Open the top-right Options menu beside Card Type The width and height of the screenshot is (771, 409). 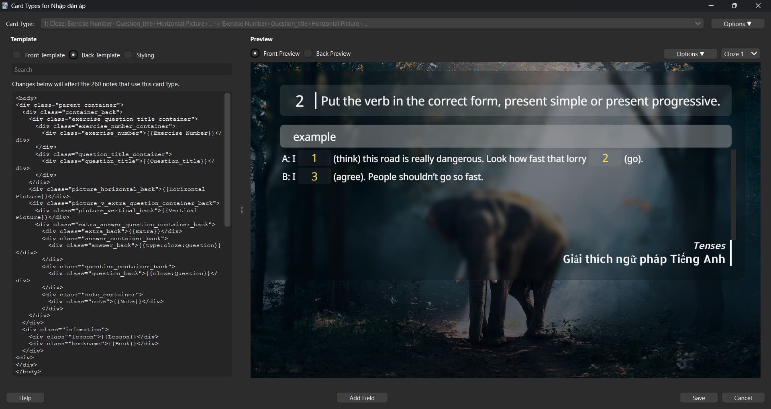737,24
